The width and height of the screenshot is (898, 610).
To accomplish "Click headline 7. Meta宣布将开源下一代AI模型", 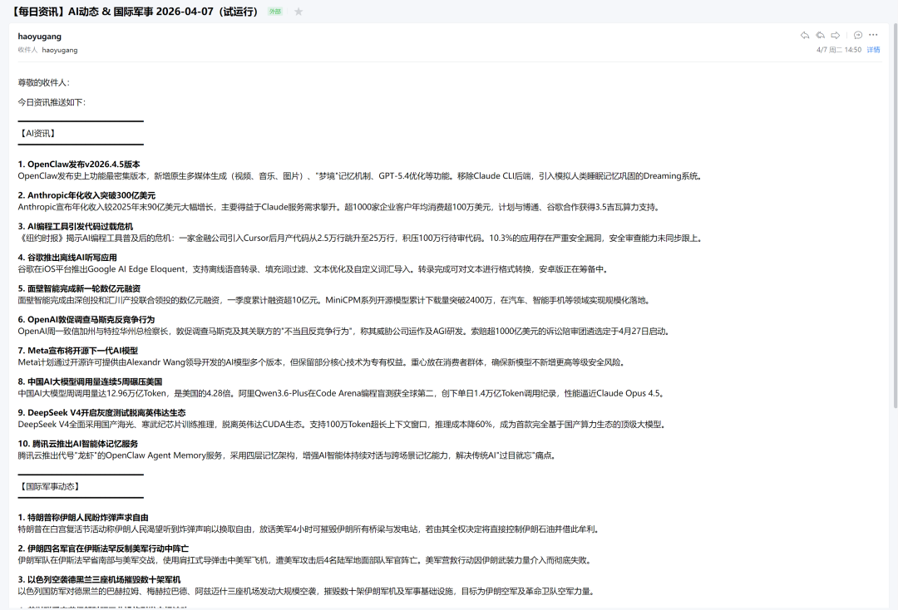I will tap(78, 351).
